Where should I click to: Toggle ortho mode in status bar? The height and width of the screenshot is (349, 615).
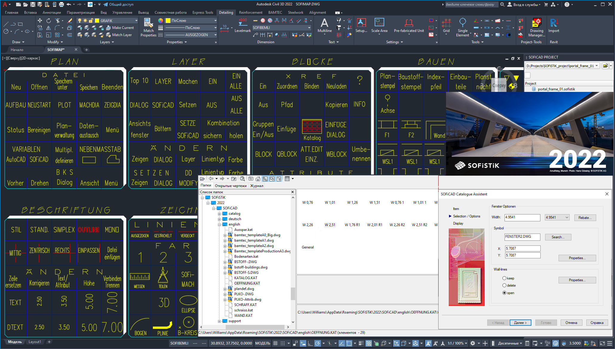pyautogui.click(x=310, y=343)
